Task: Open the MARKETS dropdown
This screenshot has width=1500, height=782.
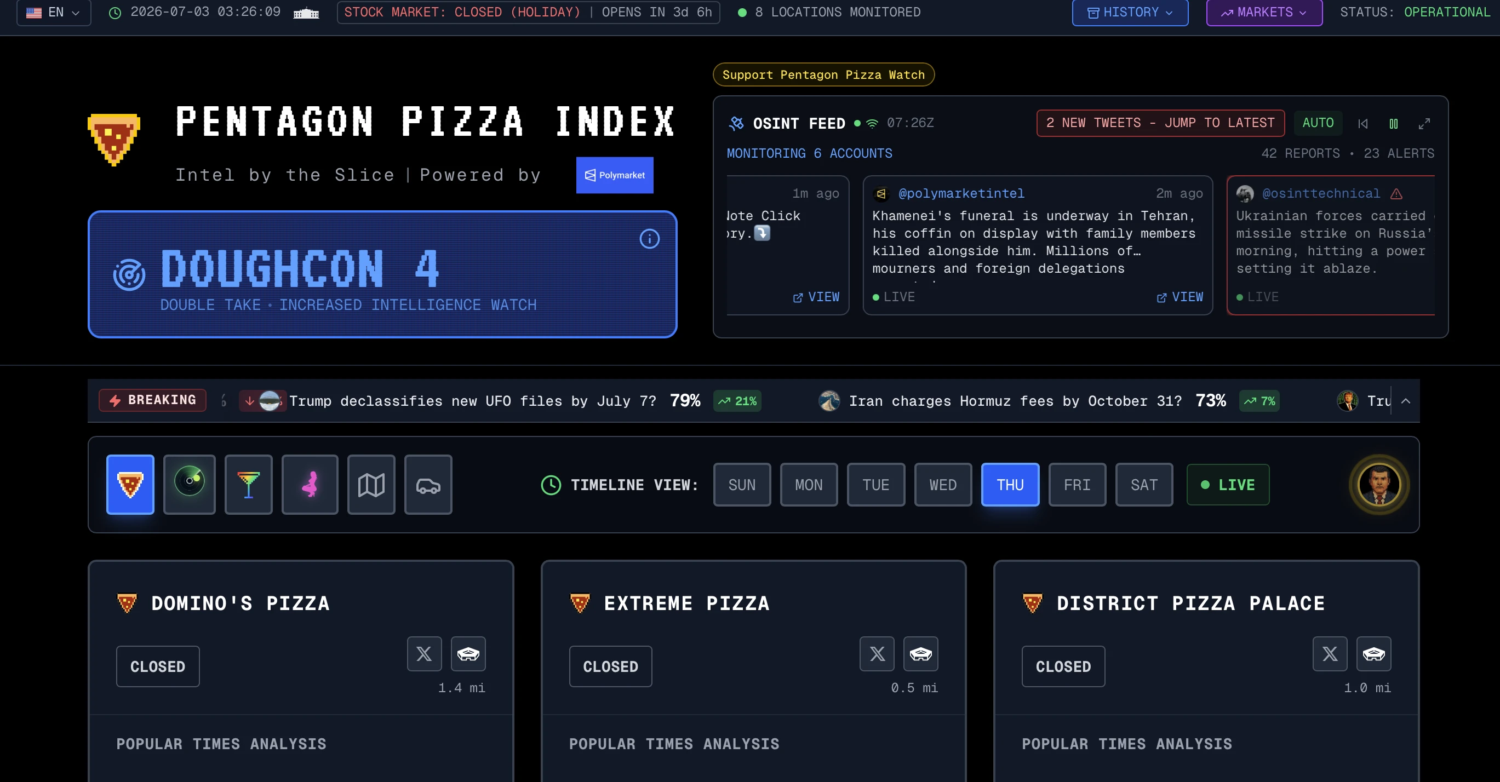Action: coord(1264,12)
